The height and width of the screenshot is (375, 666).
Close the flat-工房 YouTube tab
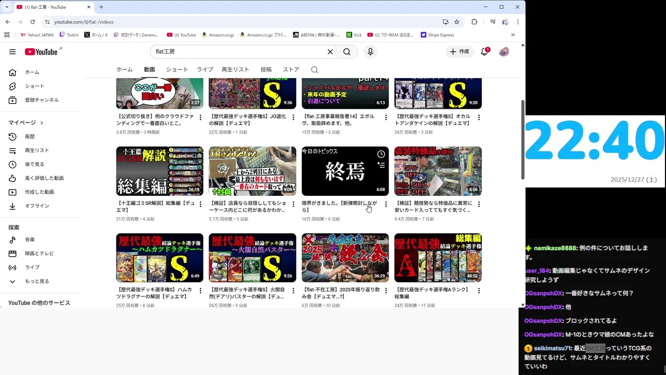tap(88, 7)
